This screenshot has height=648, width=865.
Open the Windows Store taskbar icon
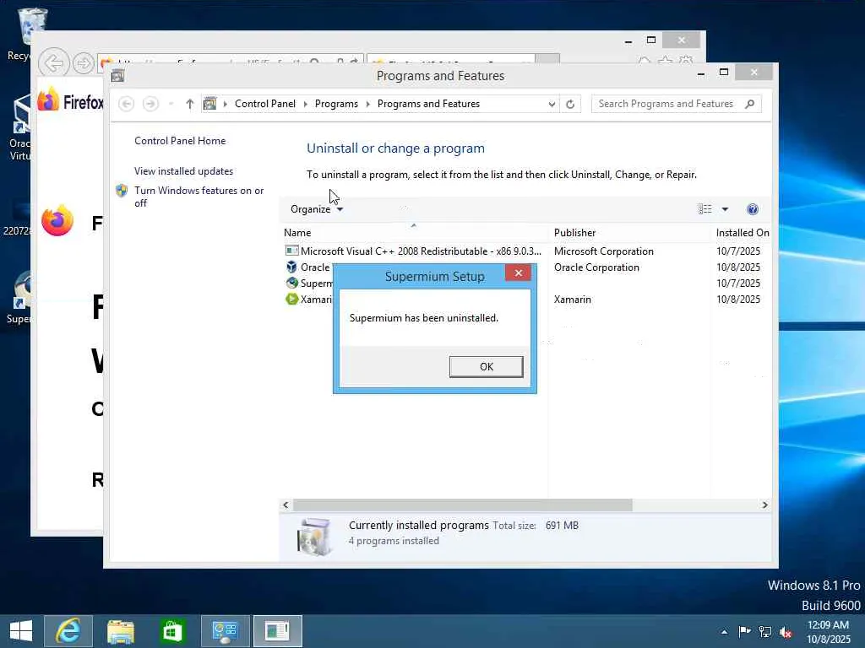171,631
